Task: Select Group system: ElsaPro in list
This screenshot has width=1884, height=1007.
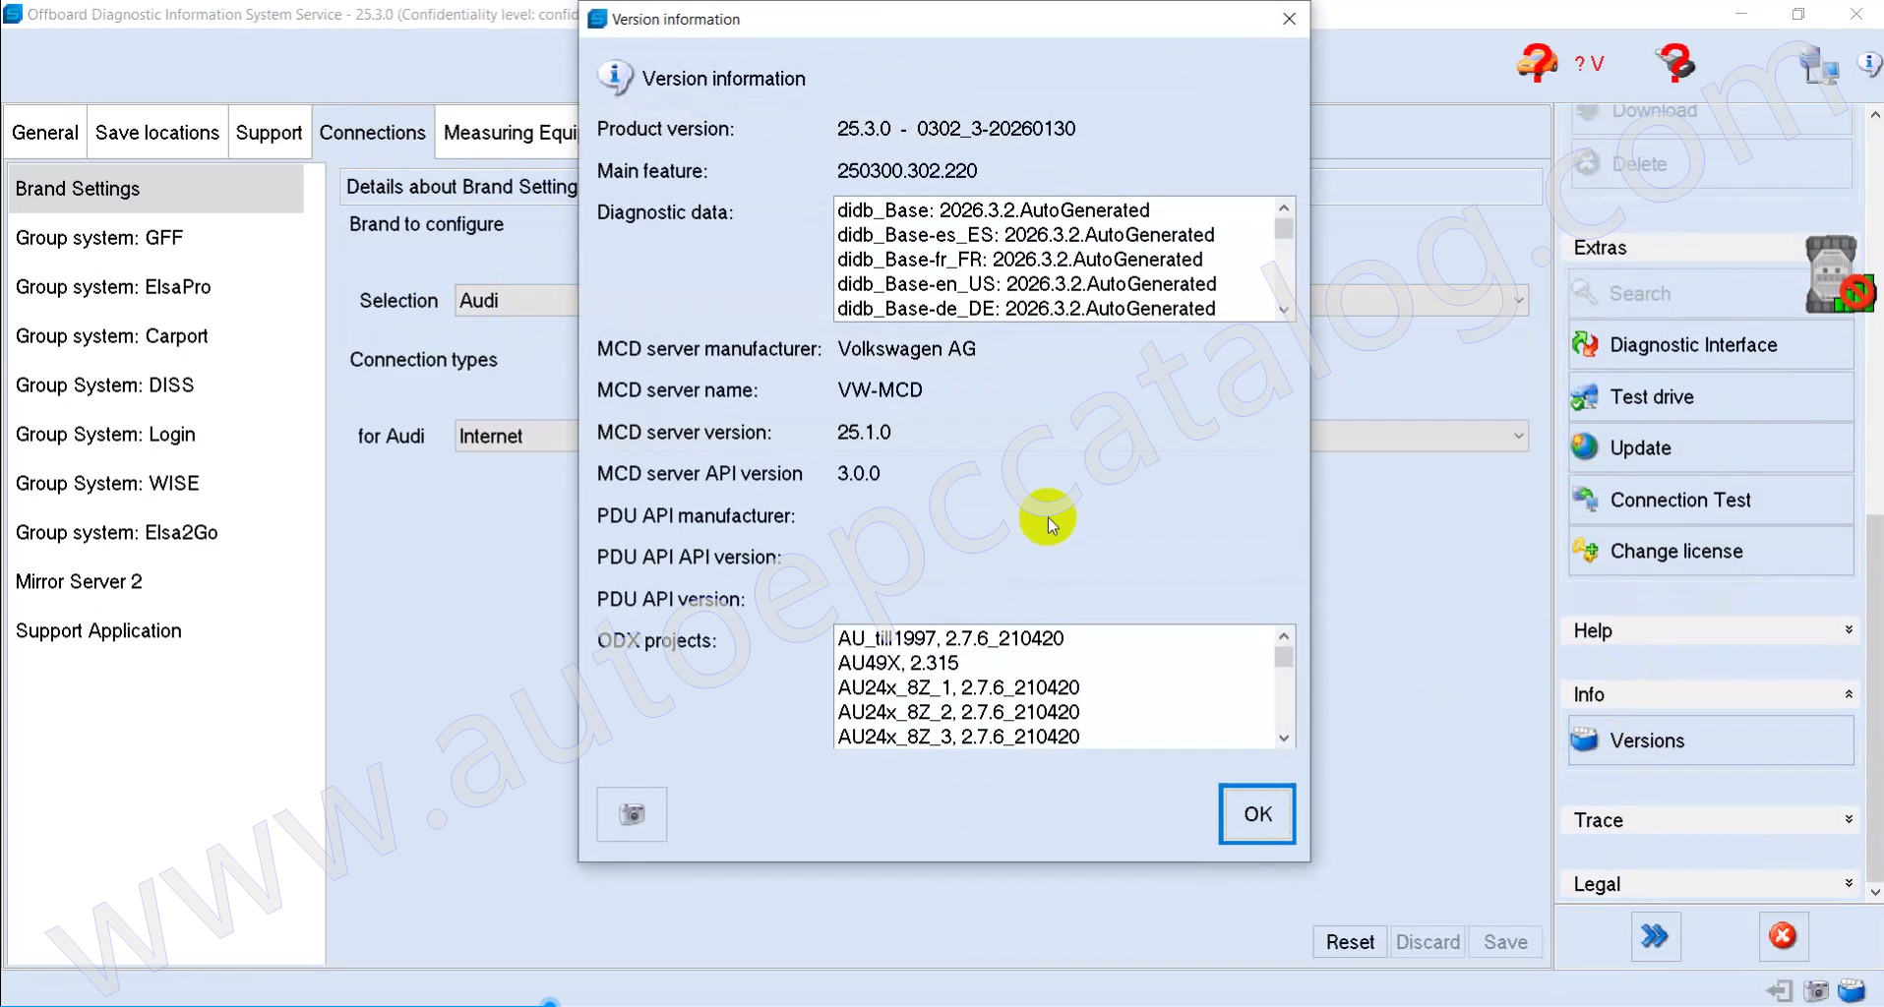Action: 113,287
